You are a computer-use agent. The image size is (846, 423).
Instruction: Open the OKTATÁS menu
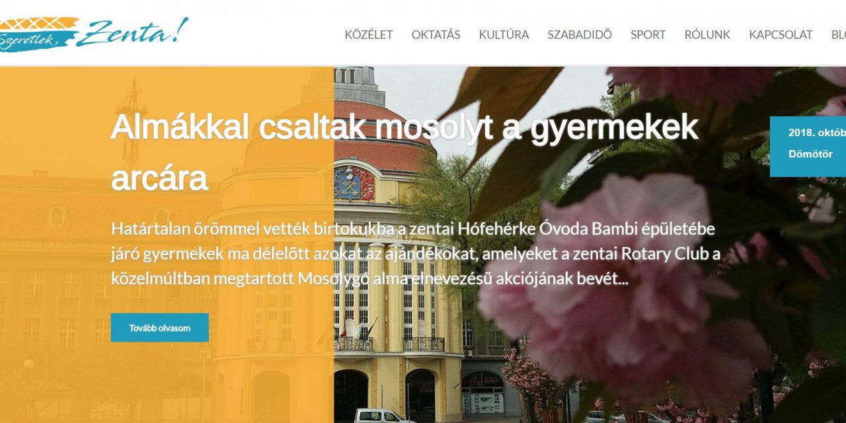(436, 34)
